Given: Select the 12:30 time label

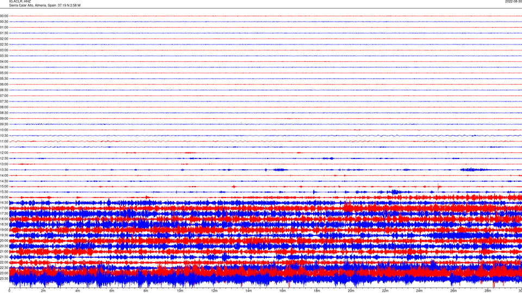Looking at the screenshot, I should (4, 158).
